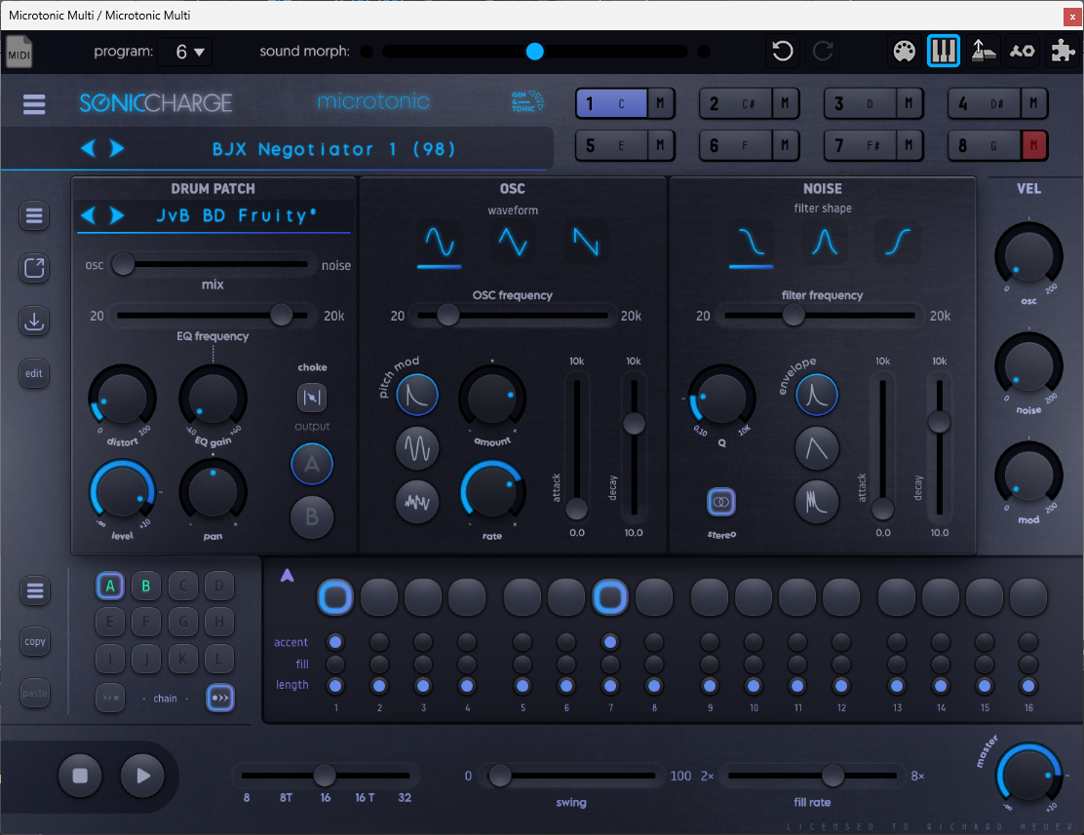This screenshot has width=1084, height=835.
Task: Mute drum channel 7
Action: (909, 145)
